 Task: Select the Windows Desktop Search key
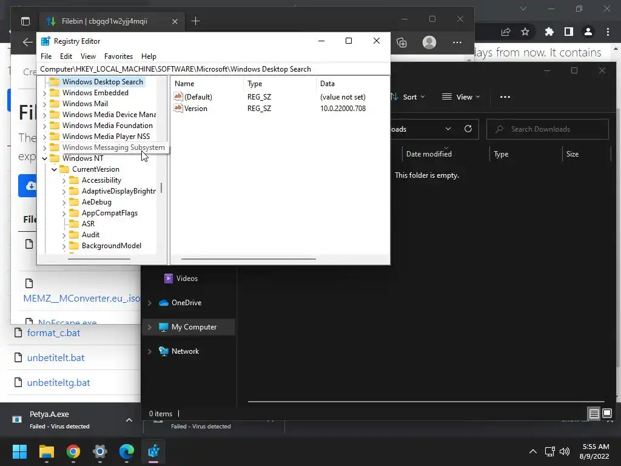point(102,82)
